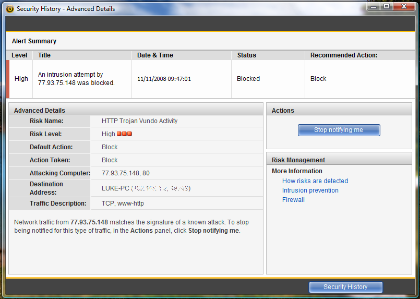Click the Level column header

[x=19, y=55]
